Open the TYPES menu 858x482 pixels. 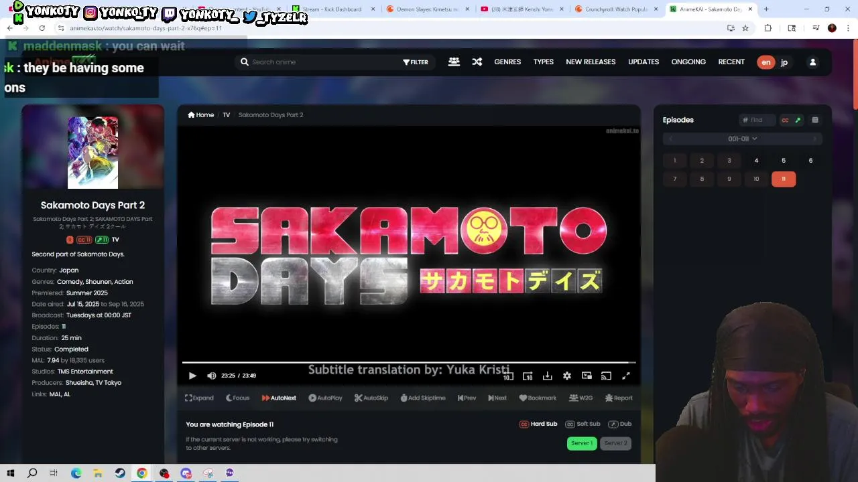pos(544,62)
